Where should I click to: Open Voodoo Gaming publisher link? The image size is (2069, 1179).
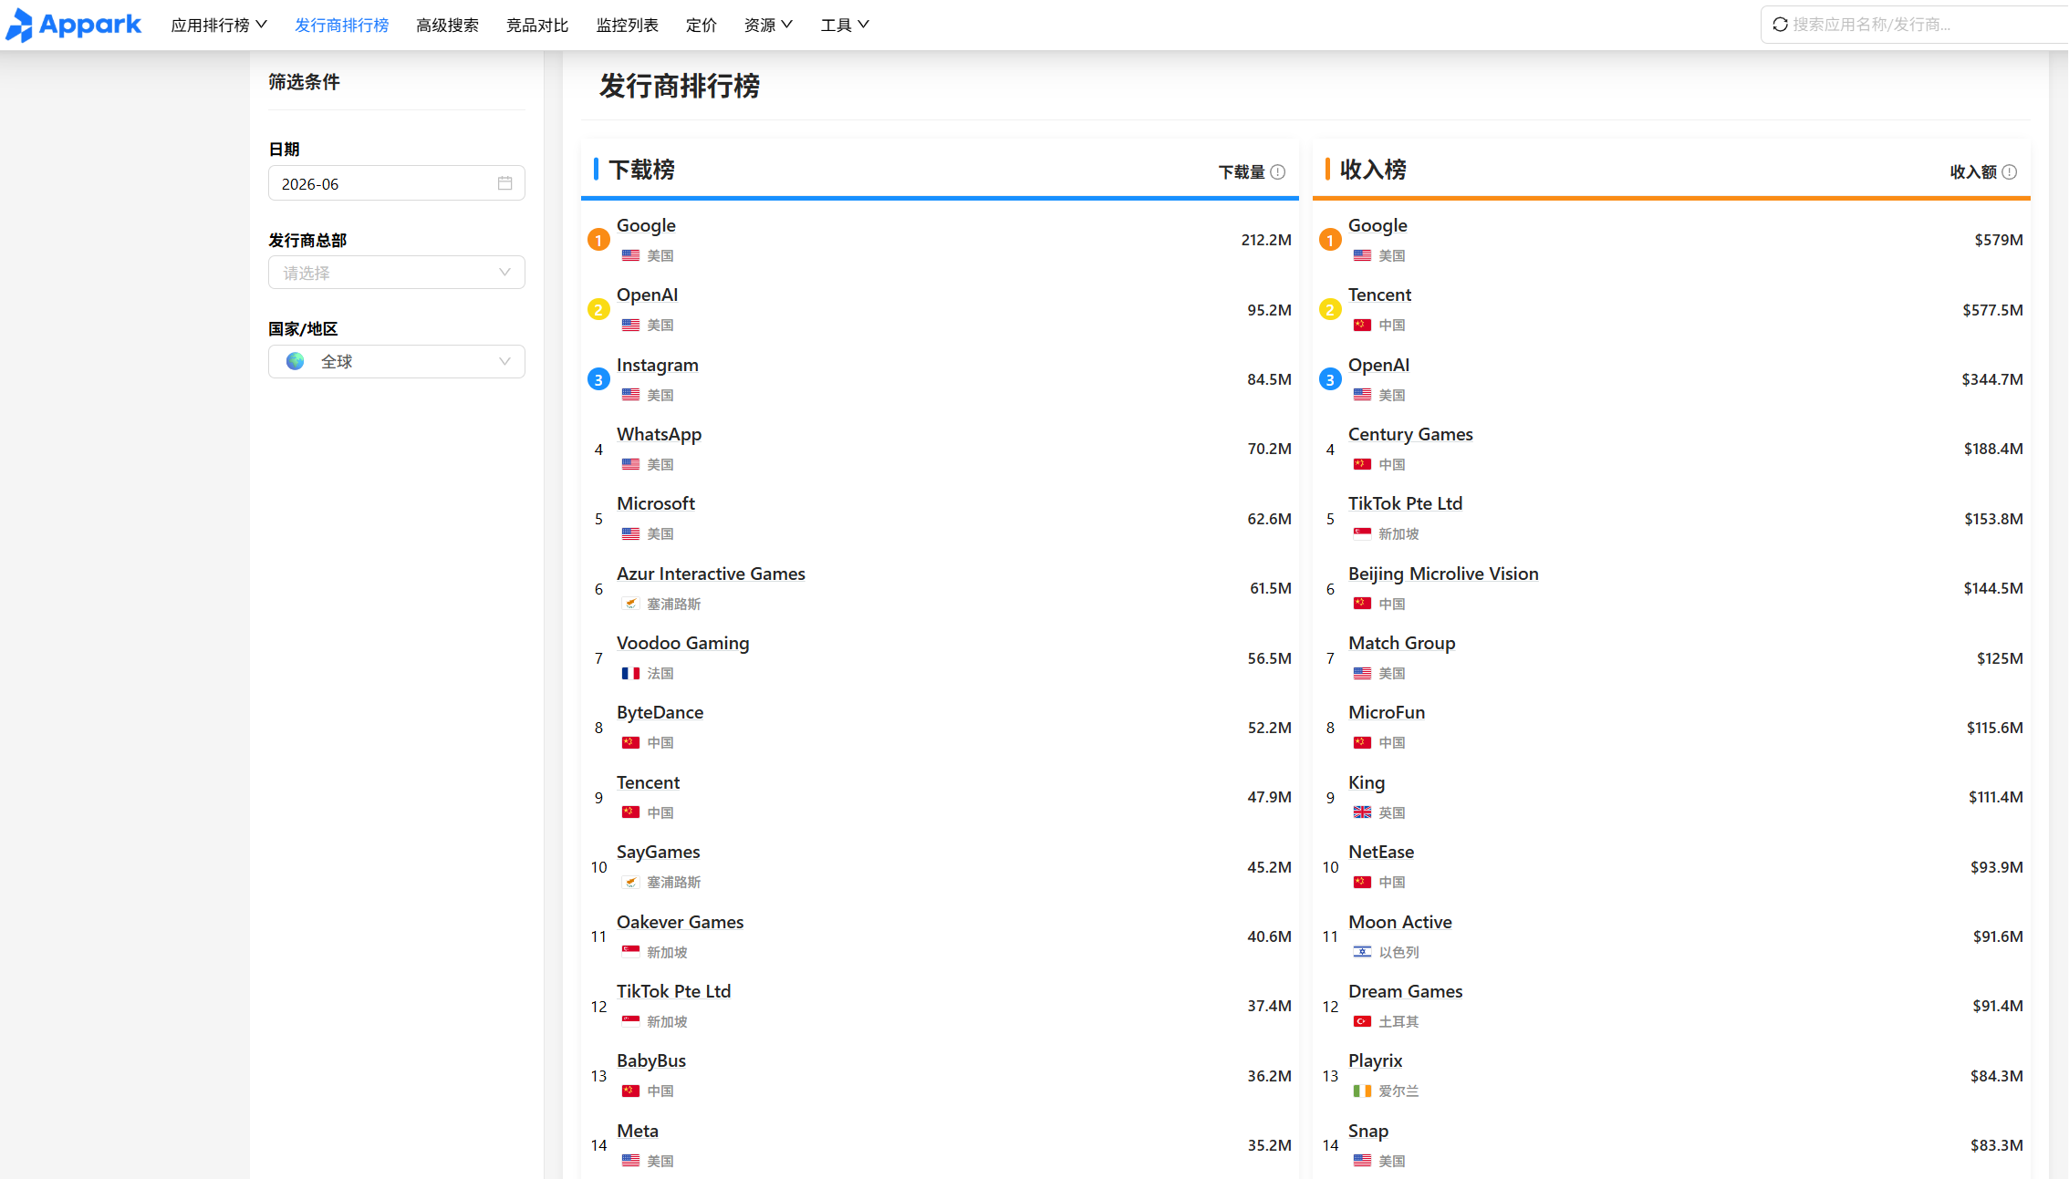(682, 643)
